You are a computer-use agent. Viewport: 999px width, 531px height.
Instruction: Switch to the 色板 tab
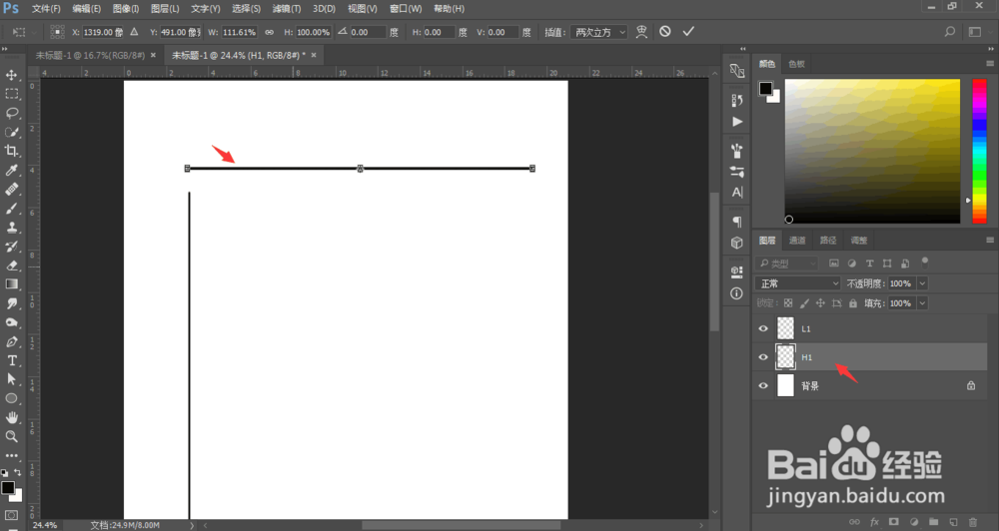click(x=796, y=64)
